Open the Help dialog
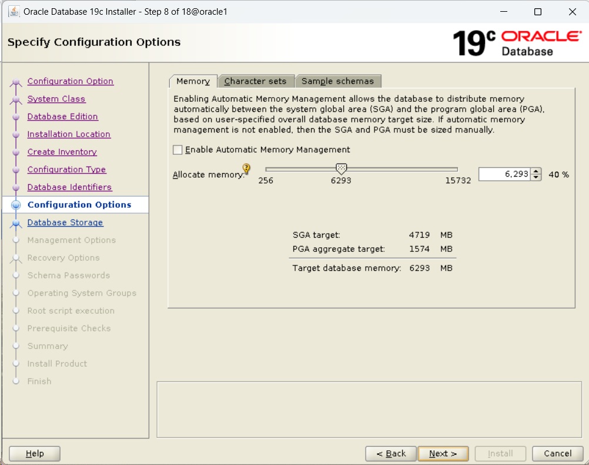Viewport: 589px width, 465px height. coord(34,453)
